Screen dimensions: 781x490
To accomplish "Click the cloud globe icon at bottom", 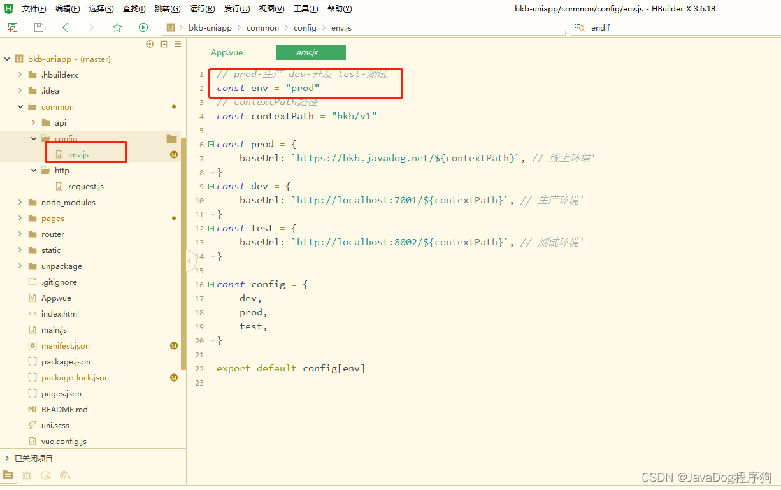I will (64, 475).
